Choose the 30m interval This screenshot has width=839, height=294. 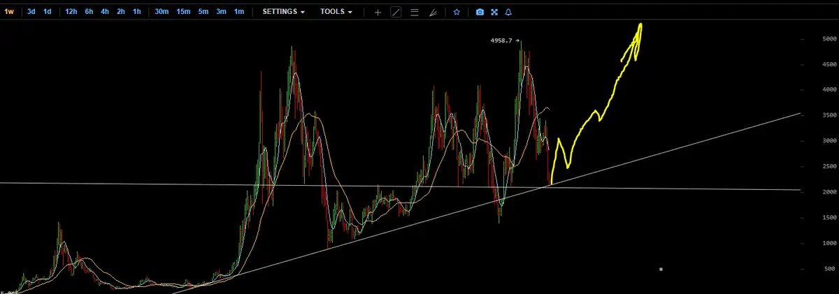click(x=162, y=12)
